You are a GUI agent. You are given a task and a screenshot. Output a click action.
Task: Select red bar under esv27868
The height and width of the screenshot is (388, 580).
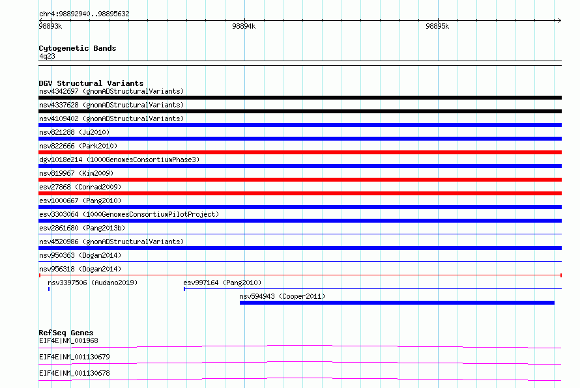[x=300, y=193]
